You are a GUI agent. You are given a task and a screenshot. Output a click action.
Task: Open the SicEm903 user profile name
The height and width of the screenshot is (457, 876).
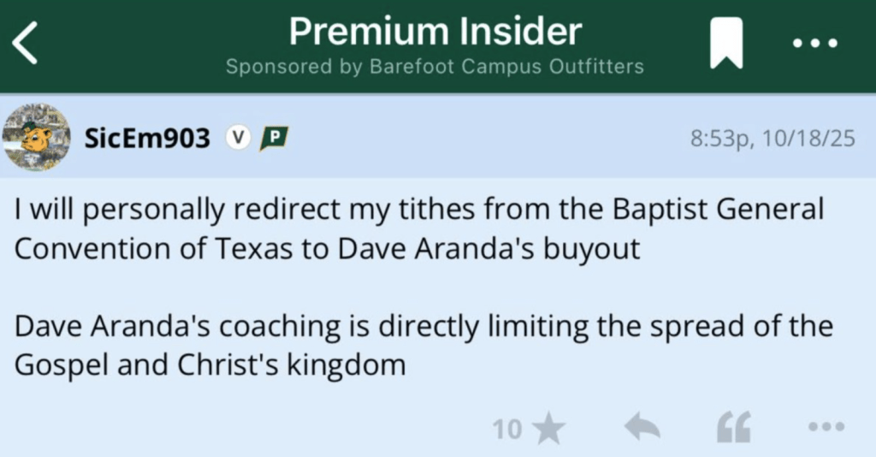click(147, 138)
